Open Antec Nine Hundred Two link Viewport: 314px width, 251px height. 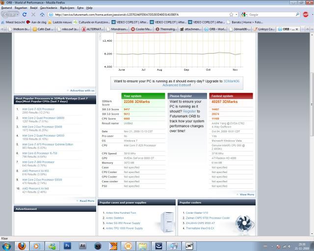coord(121,213)
